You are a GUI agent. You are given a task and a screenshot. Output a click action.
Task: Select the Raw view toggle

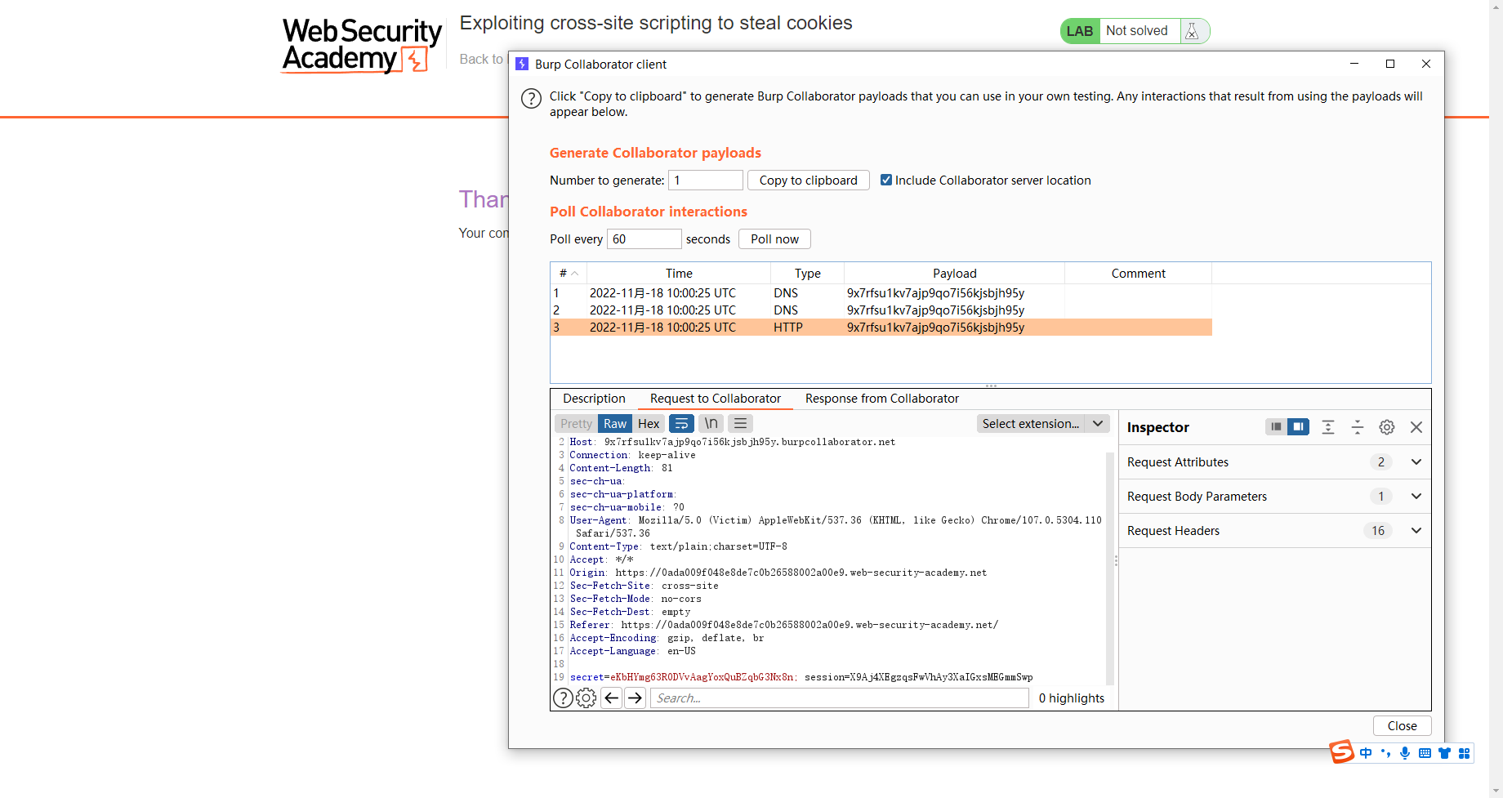[x=615, y=423]
